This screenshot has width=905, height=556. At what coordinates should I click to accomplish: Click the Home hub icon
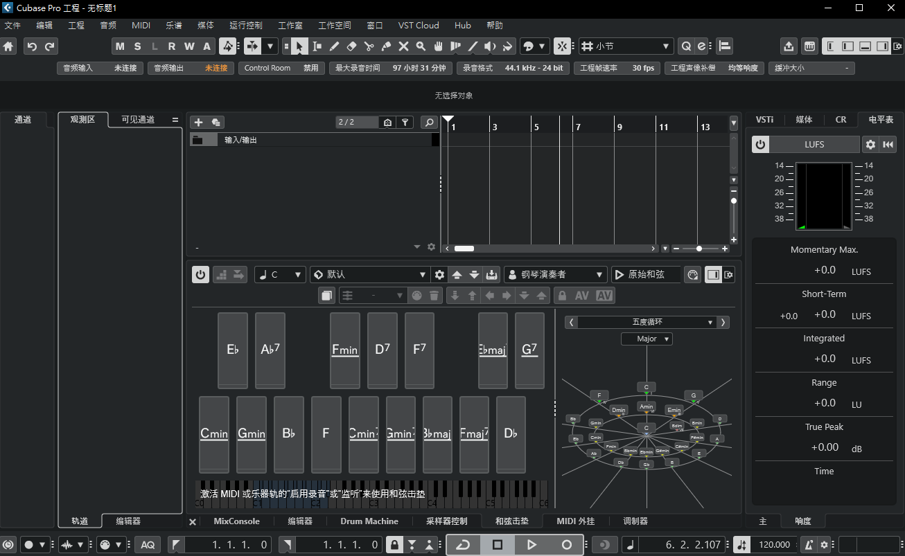point(8,46)
